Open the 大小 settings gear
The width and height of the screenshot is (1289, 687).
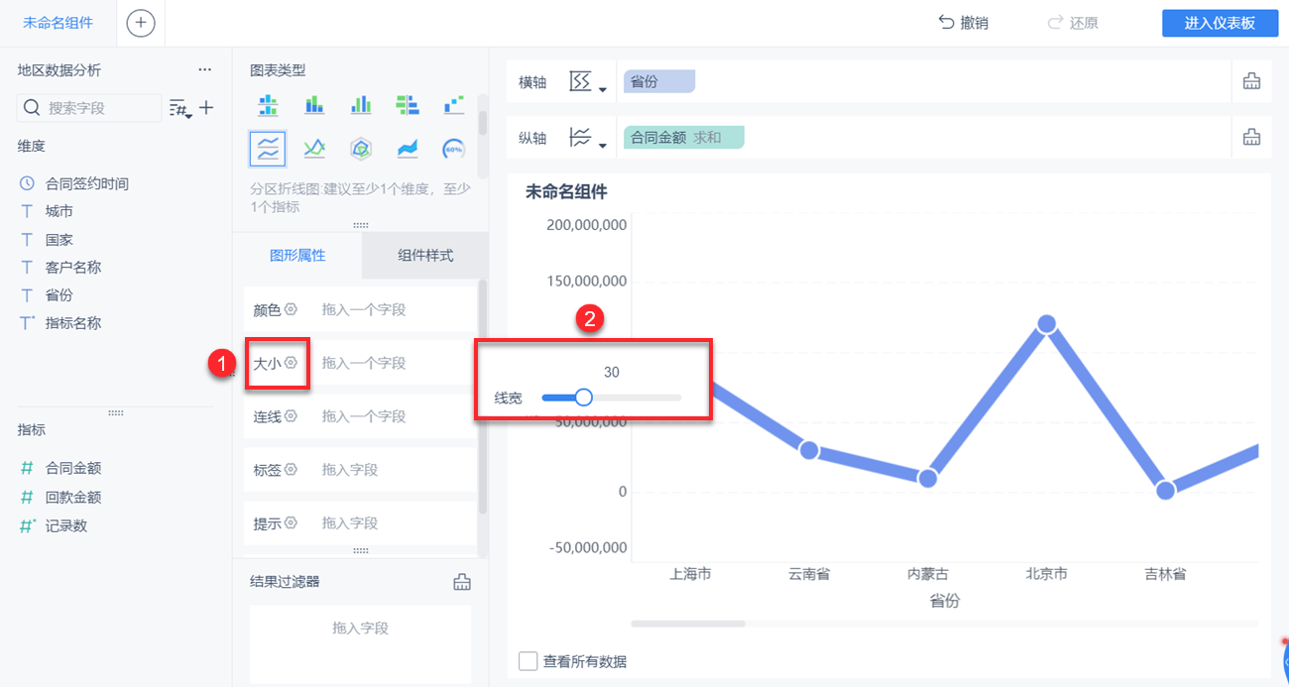coord(292,363)
